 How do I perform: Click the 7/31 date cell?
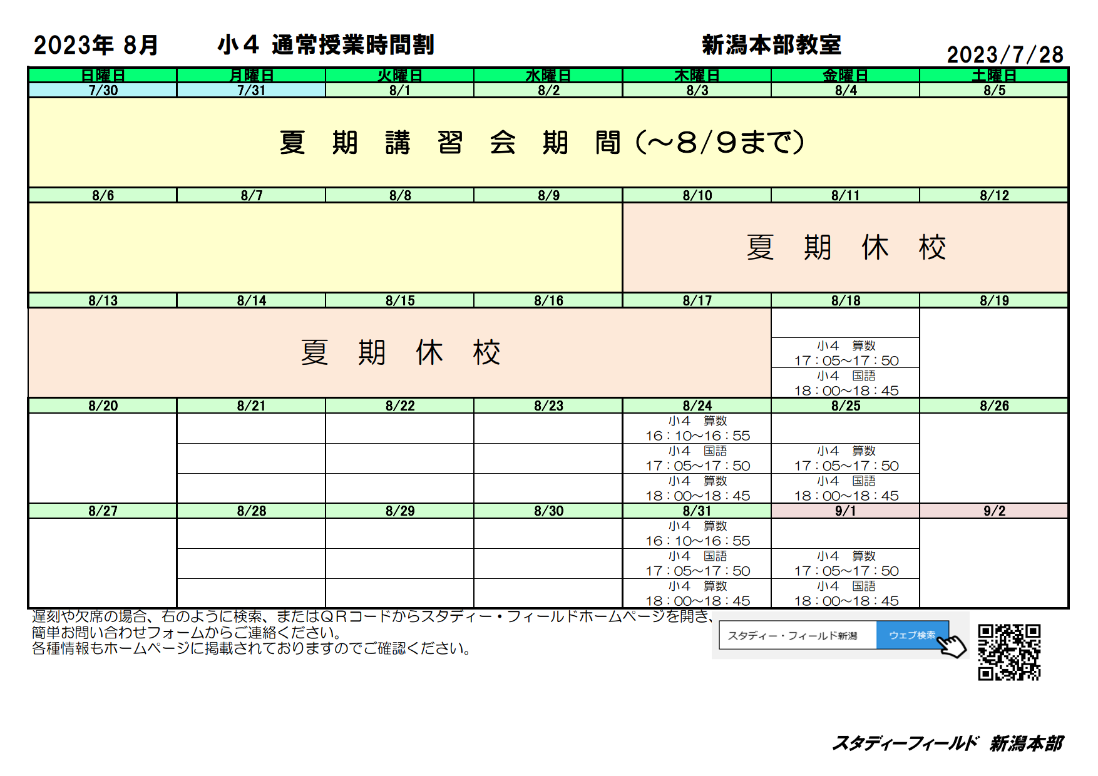251,90
